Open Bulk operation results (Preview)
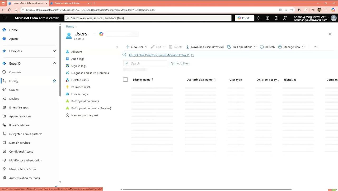The height and width of the screenshot is (191, 338). click(91, 108)
